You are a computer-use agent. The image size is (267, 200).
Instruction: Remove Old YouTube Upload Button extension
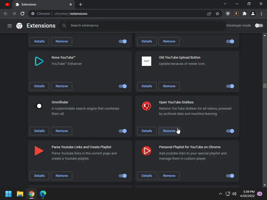tap(169, 86)
